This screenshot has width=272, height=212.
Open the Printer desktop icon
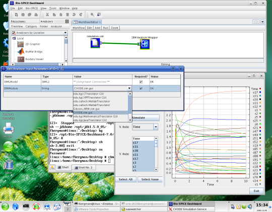(8, 128)
